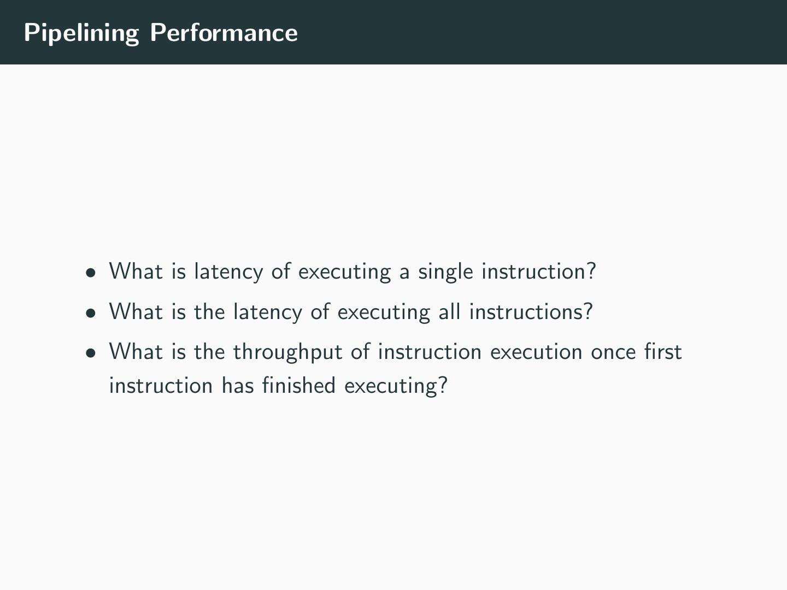Click the word "executing?" ending the last line

click(396, 386)
